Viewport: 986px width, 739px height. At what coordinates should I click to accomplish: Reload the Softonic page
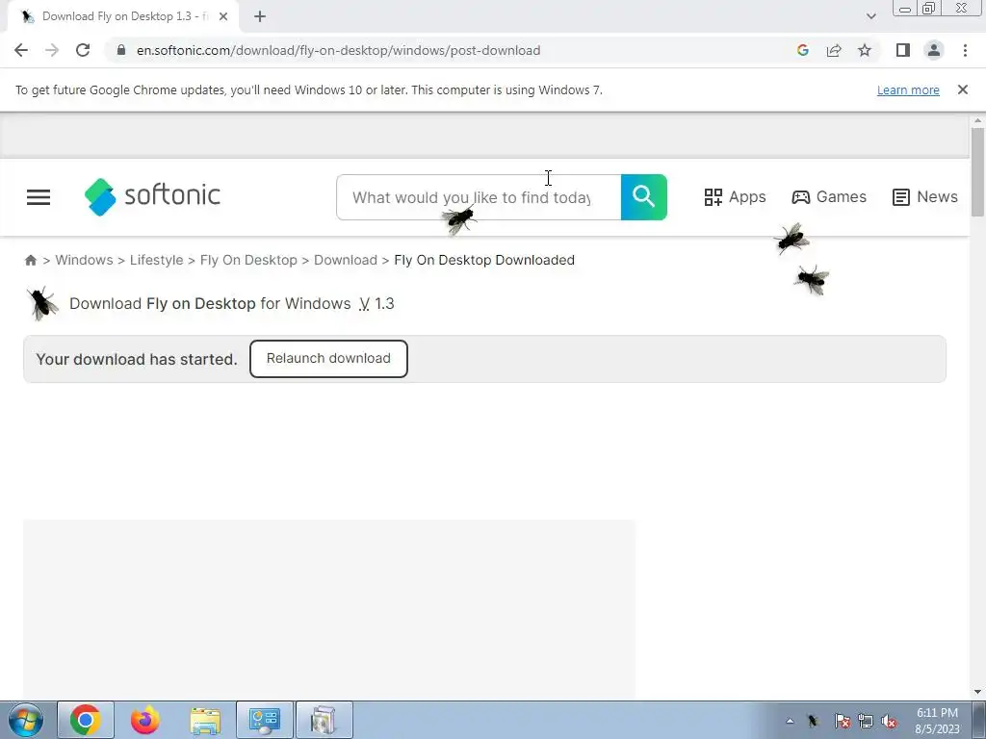pyautogui.click(x=83, y=50)
